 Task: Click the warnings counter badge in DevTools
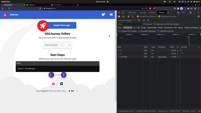tap(179, 13)
